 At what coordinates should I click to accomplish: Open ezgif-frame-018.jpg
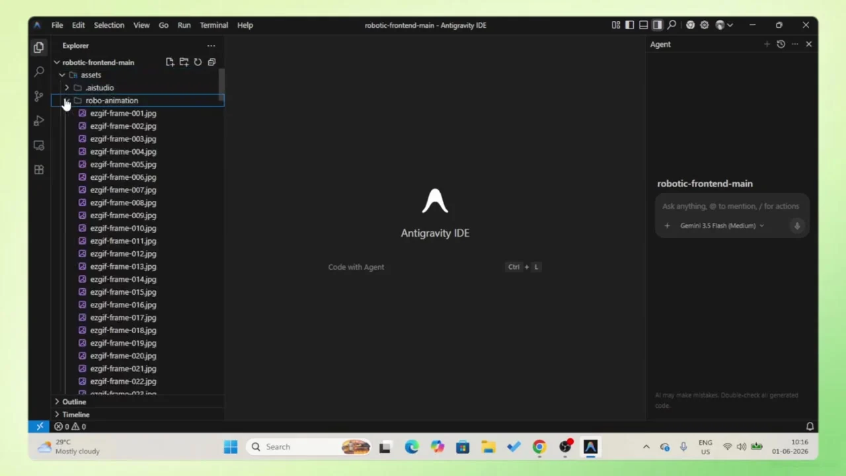coord(123,330)
